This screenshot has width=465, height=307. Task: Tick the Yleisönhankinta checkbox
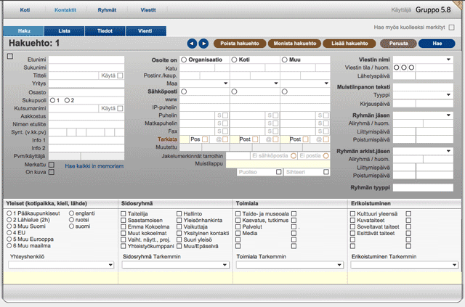pos(179,220)
